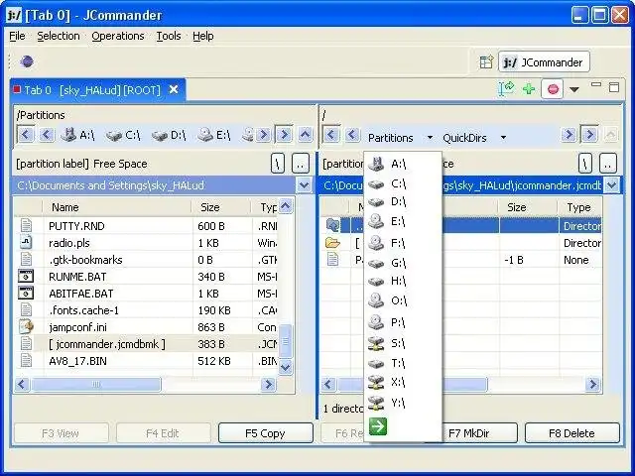Choose F:\ optical drive from dropdown list
Screen dimensions: 635x476
[x=403, y=243]
